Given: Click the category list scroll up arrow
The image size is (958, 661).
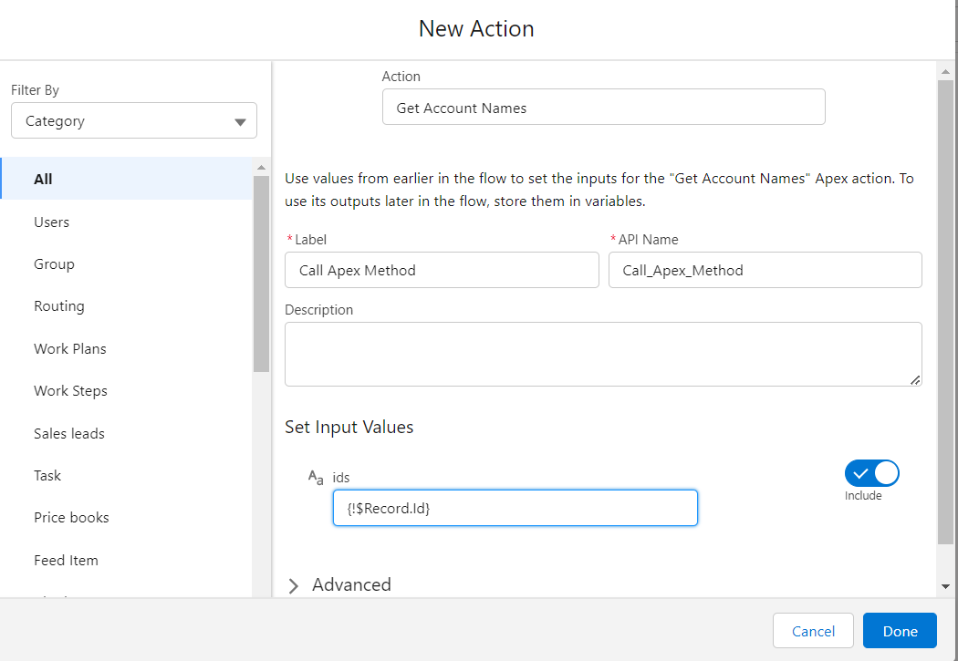Looking at the screenshot, I should pos(261,168).
